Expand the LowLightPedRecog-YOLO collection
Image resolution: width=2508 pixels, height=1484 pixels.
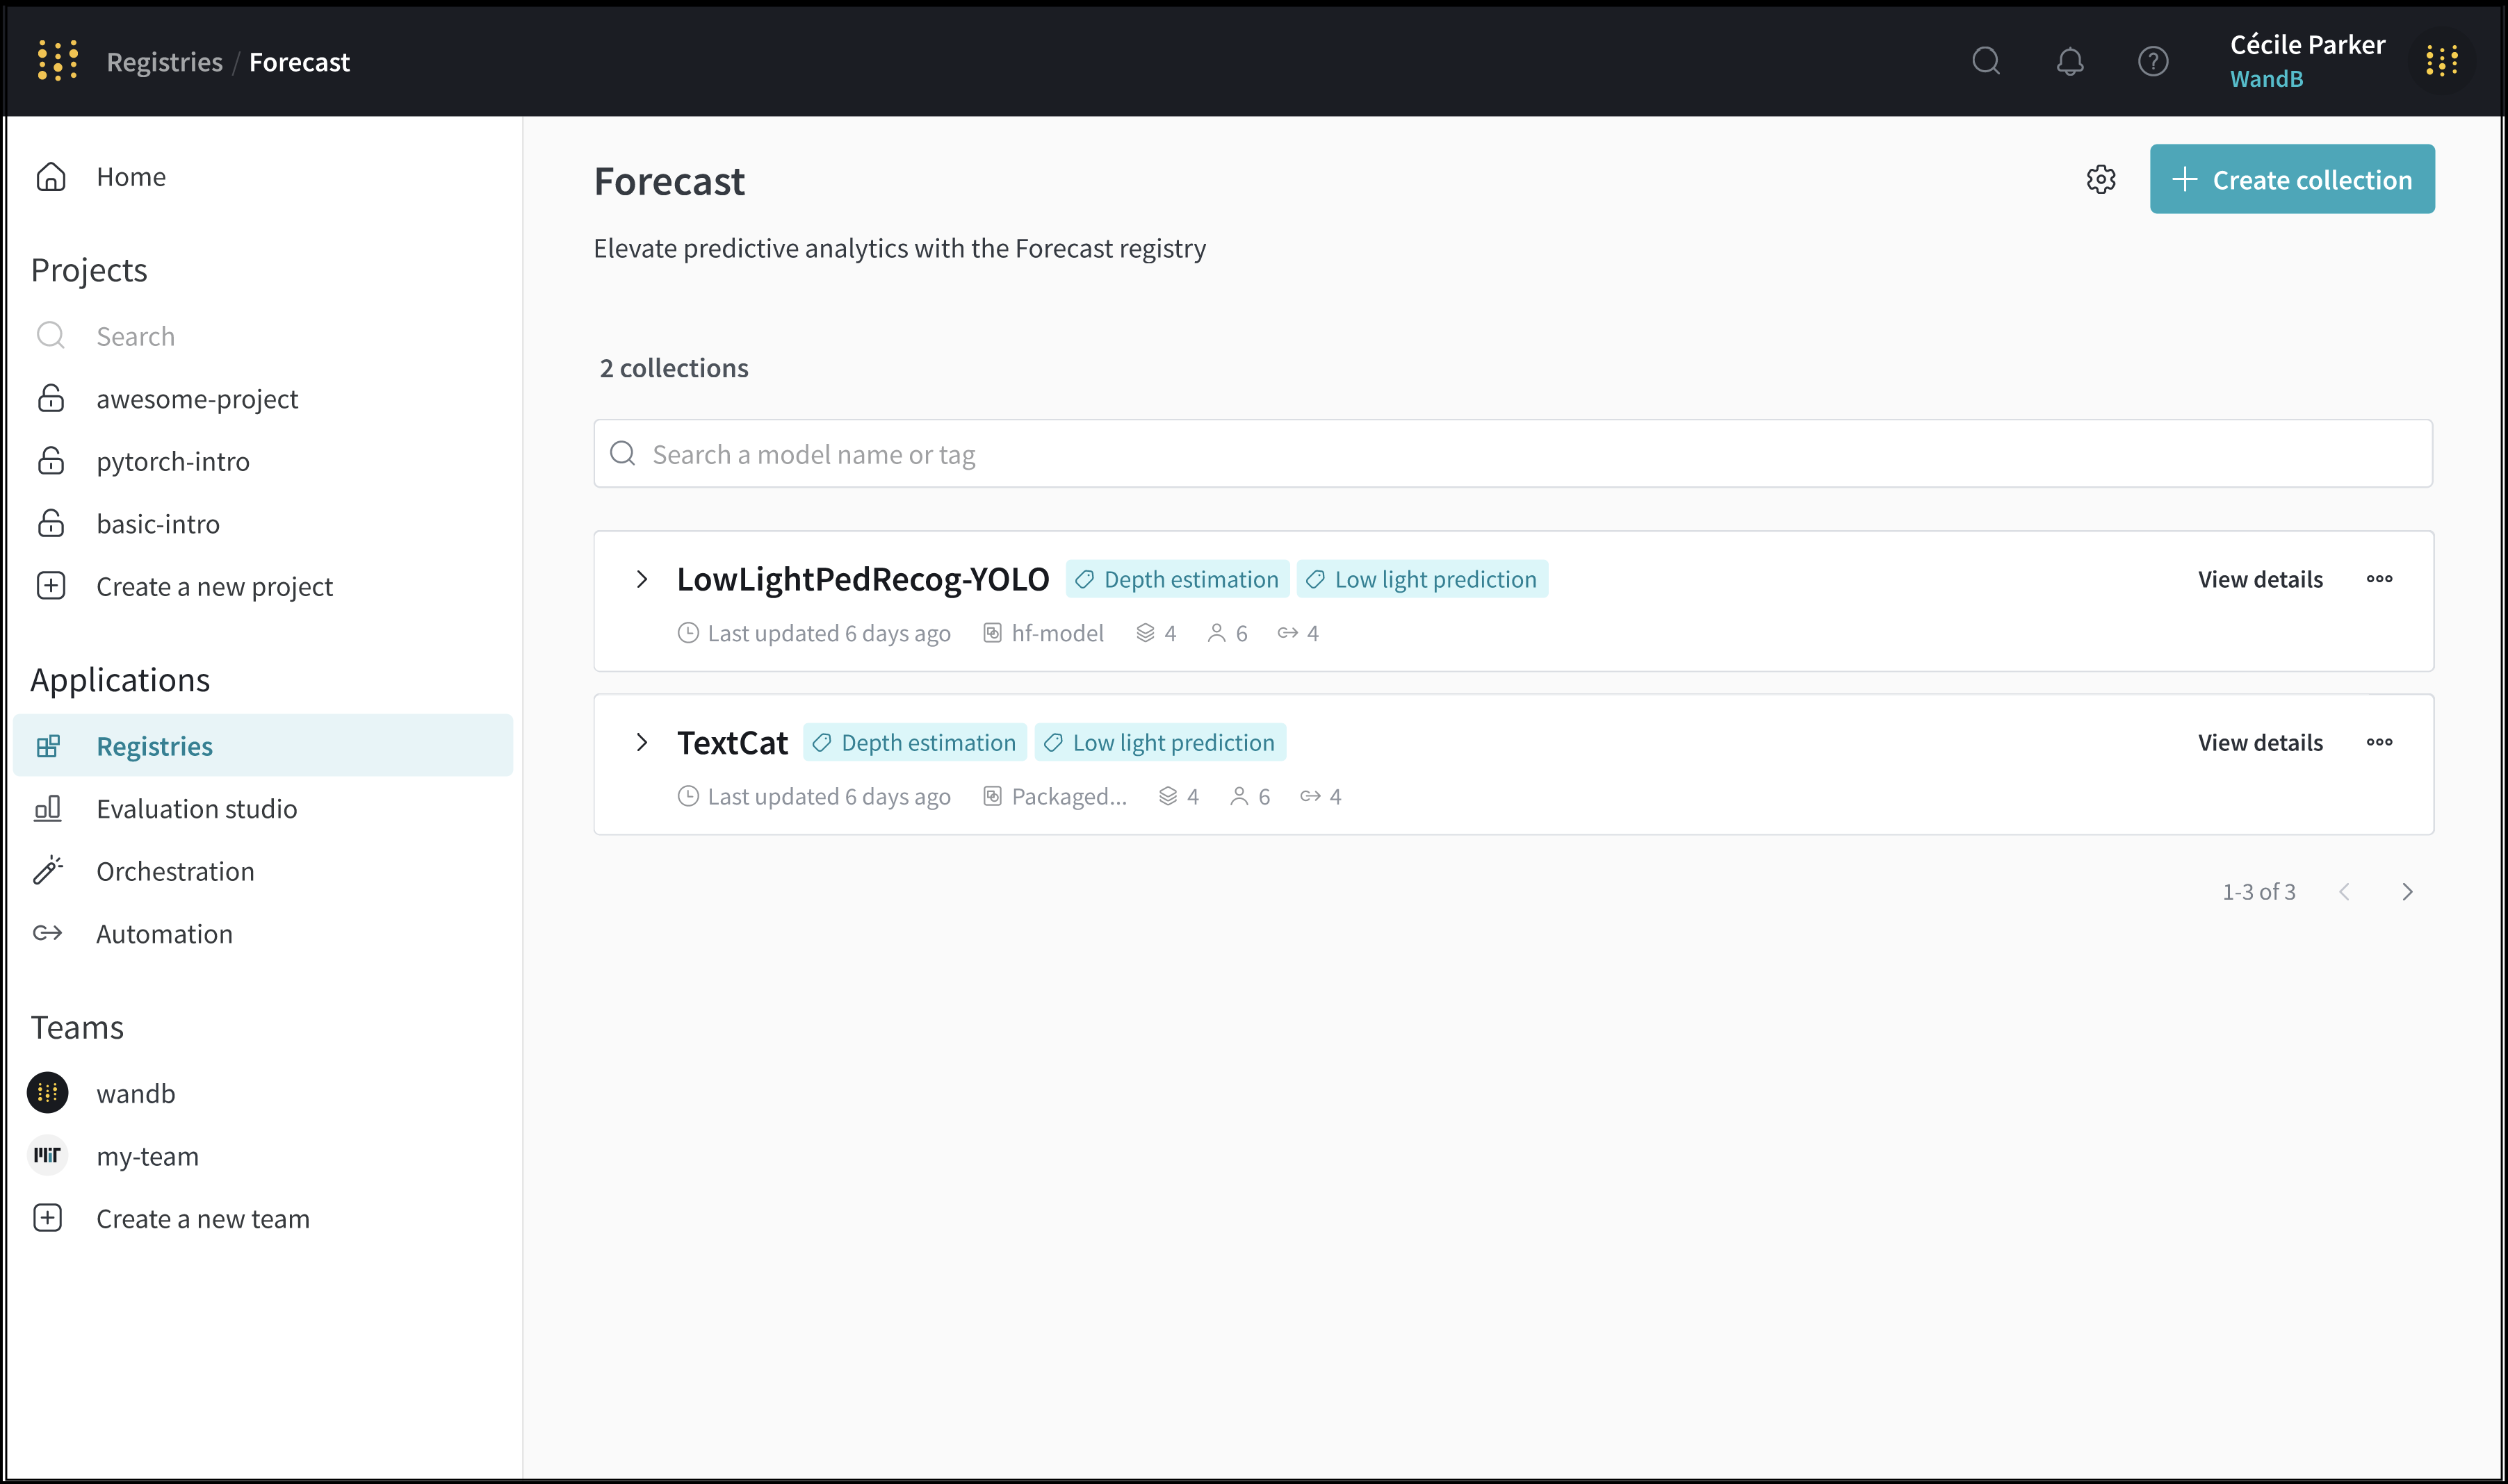pos(642,579)
